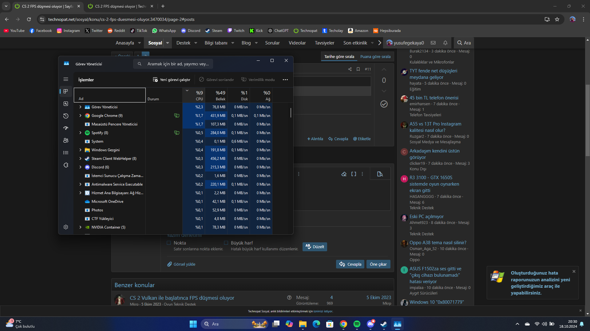The width and height of the screenshot is (590, 331).
Task: Open forum inbox envelope icon
Action: (x=433, y=43)
